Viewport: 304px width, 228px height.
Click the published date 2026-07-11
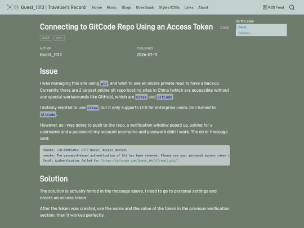point(147,55)
